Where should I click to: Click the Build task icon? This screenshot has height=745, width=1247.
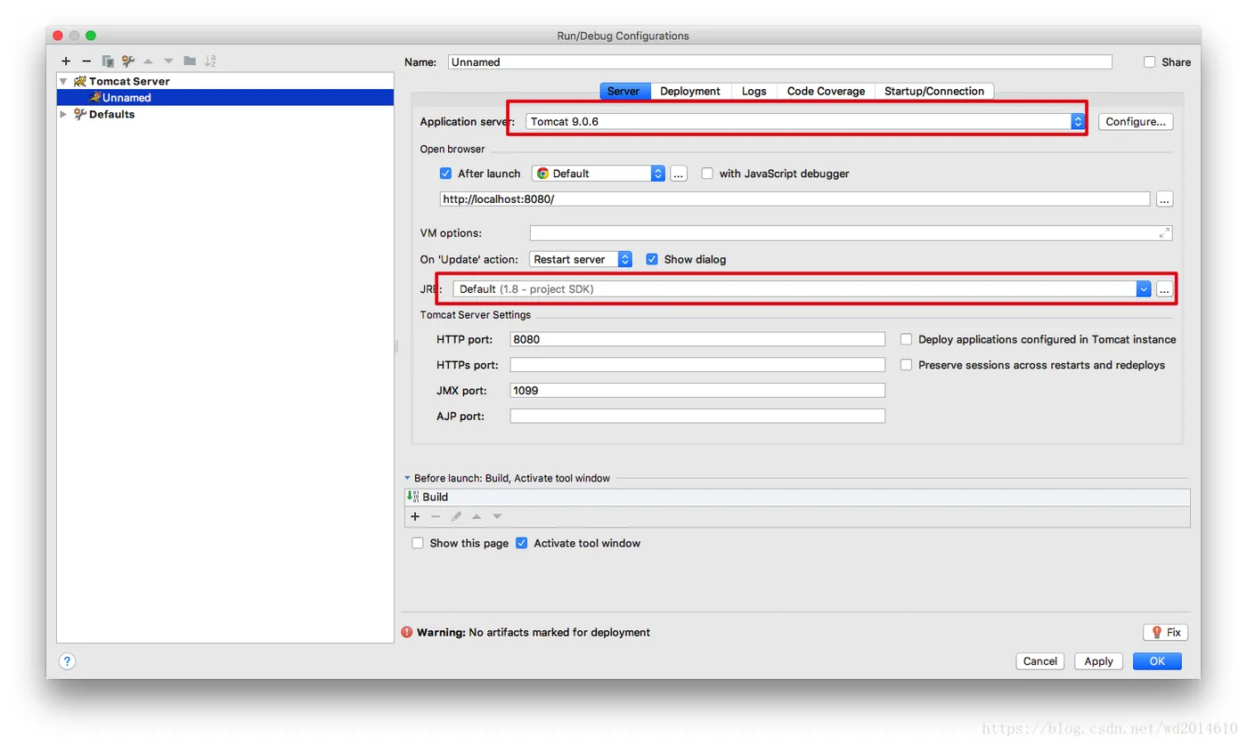(x=412, y=497)
